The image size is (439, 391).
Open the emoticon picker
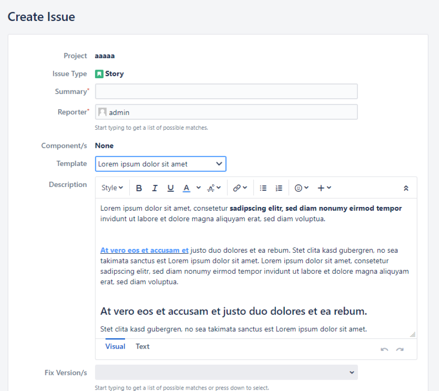[302, 188]
